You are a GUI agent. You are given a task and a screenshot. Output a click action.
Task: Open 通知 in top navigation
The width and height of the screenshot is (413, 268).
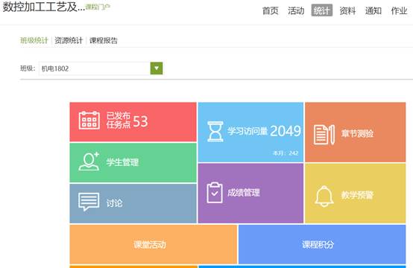(373, 10)
